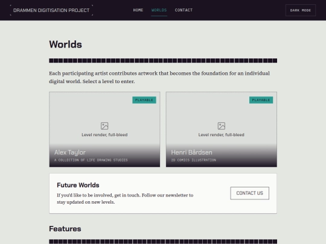Click 'Level render, full-bleed' text in Henri Bårdsen card
The image size is (326, 244).
click(221, 135)
